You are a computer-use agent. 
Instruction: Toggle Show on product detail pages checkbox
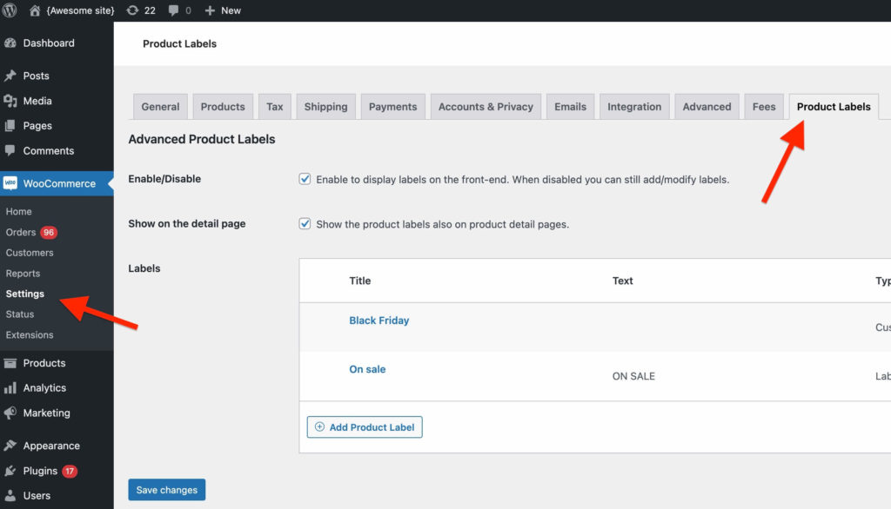click(305, 223)
